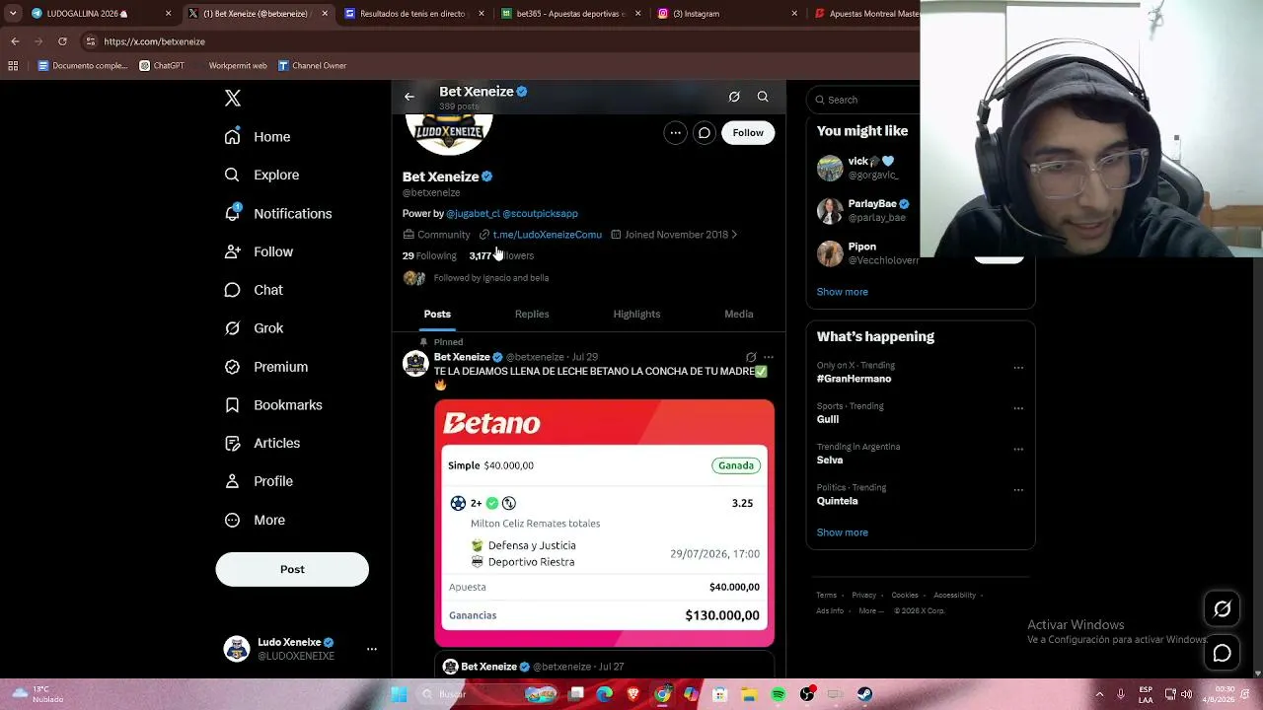
Task: Open options for #GranHermano trend
Action: point(1018,368)
